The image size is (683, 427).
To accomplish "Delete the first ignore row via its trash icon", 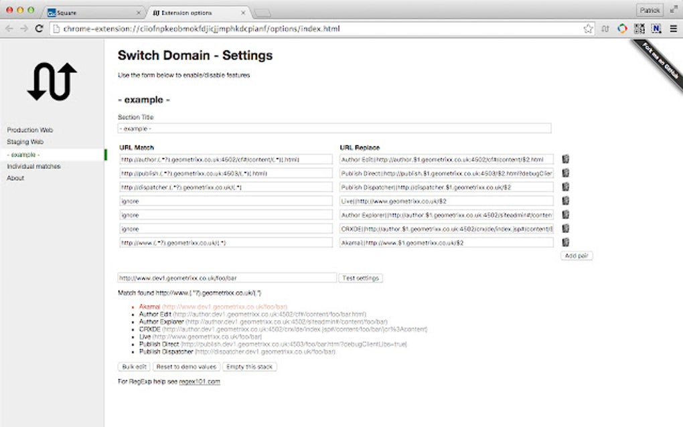I will tap(565, 201).
